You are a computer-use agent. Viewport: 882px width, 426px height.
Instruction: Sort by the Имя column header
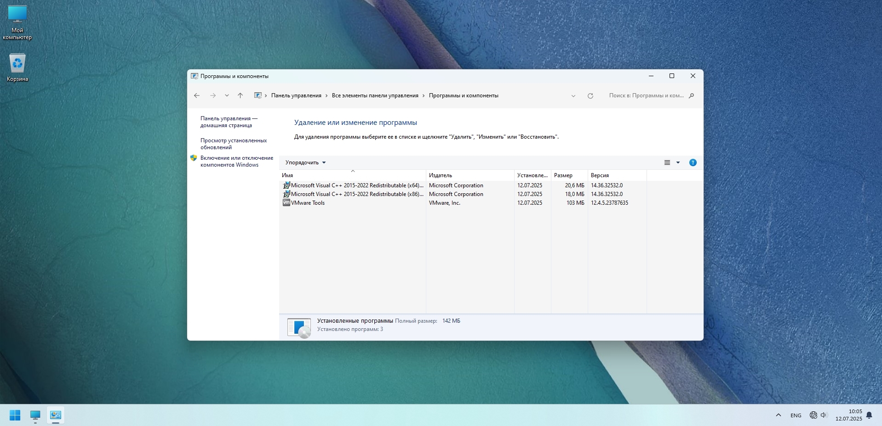click(x=352, y=175)
